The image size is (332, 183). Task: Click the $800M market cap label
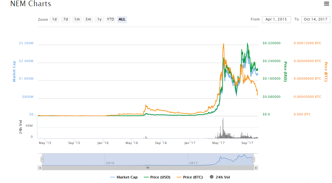click(28, 97)
